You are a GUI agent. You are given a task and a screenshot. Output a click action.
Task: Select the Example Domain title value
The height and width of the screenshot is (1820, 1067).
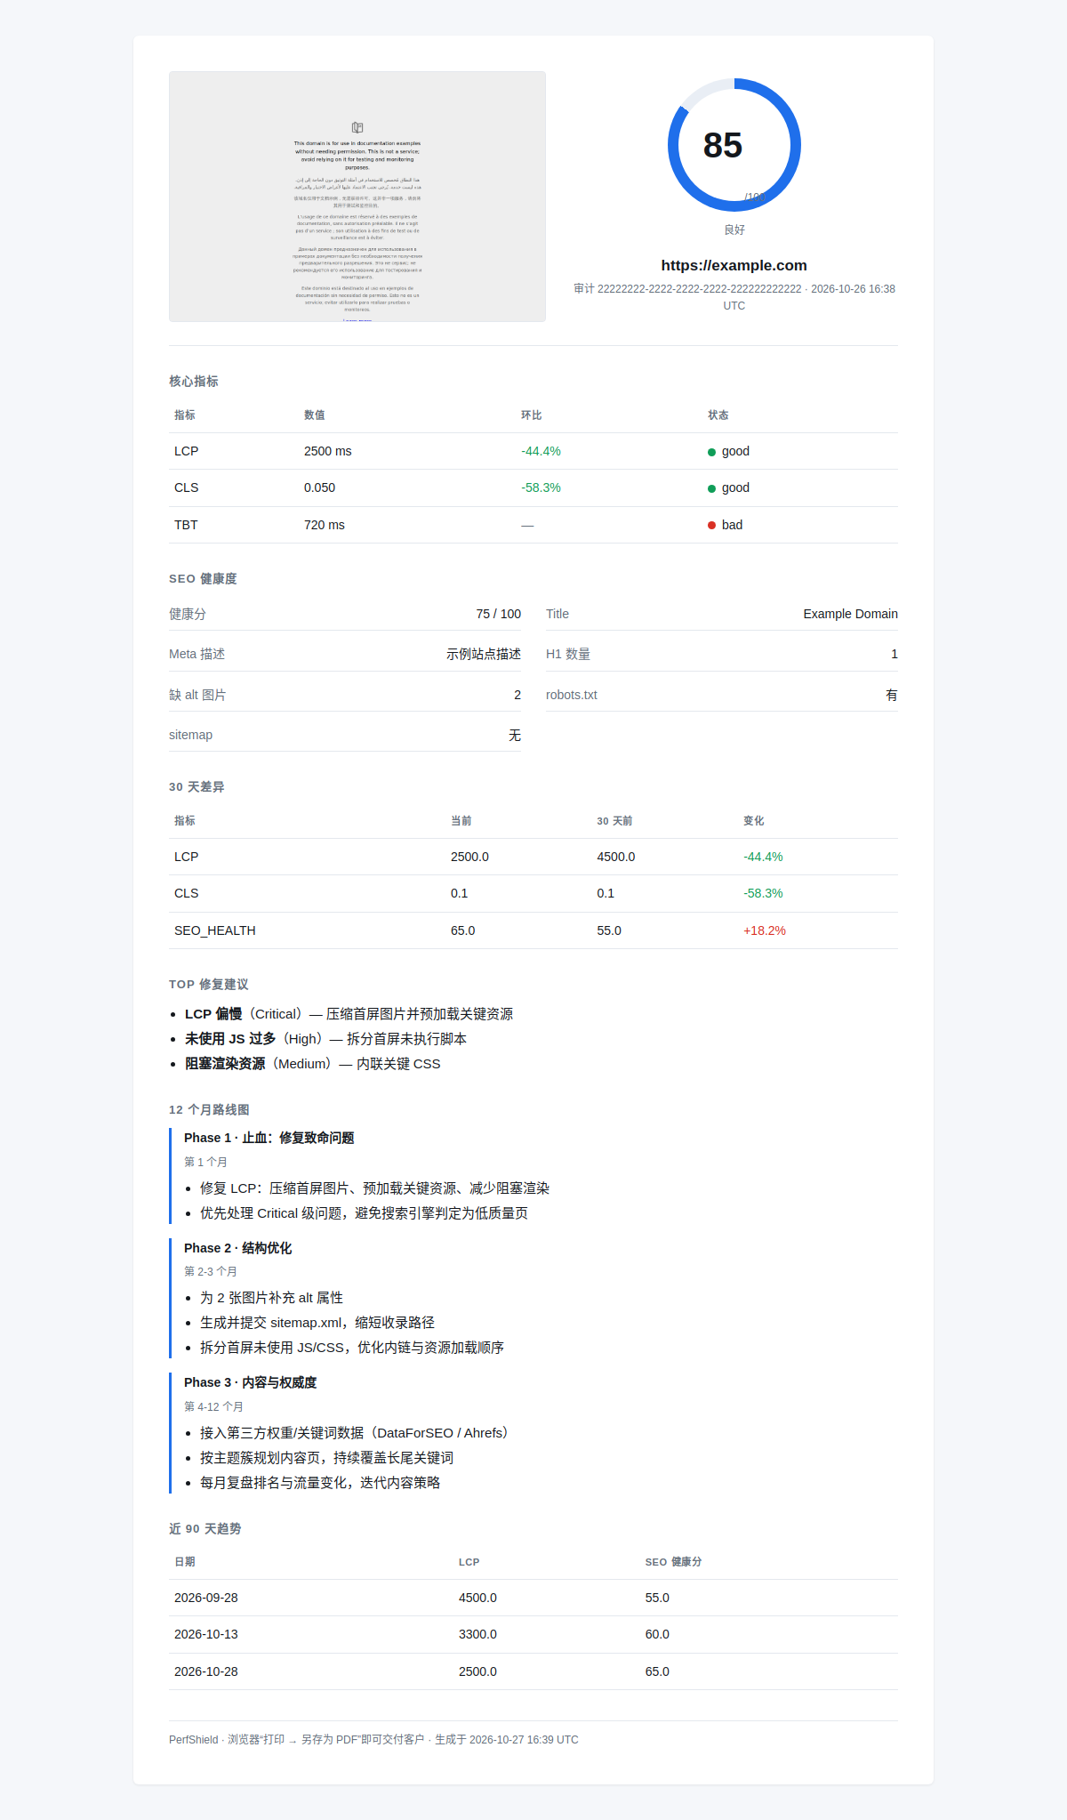coord(851,614)
